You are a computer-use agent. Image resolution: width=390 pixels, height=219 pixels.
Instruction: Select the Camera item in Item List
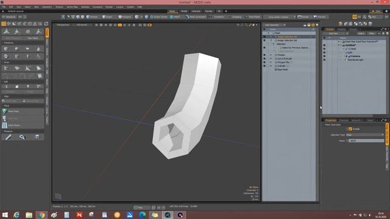[356, 56]
